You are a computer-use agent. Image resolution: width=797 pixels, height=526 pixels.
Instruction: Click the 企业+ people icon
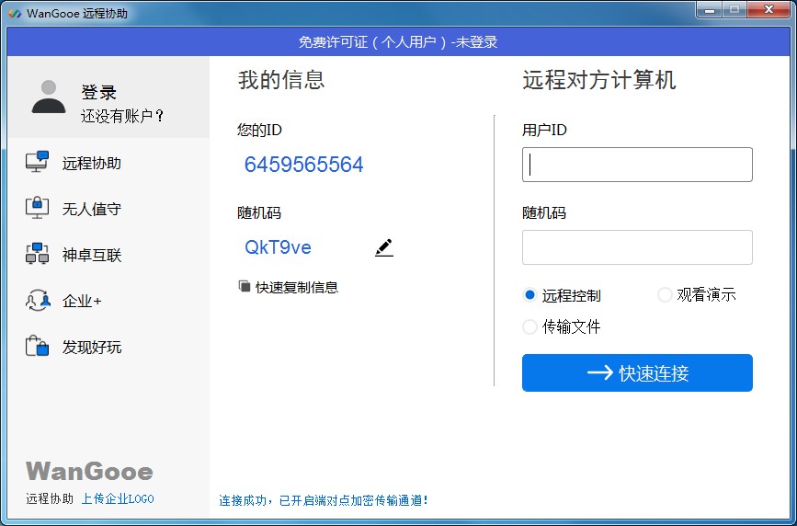[x=37, y=301]
